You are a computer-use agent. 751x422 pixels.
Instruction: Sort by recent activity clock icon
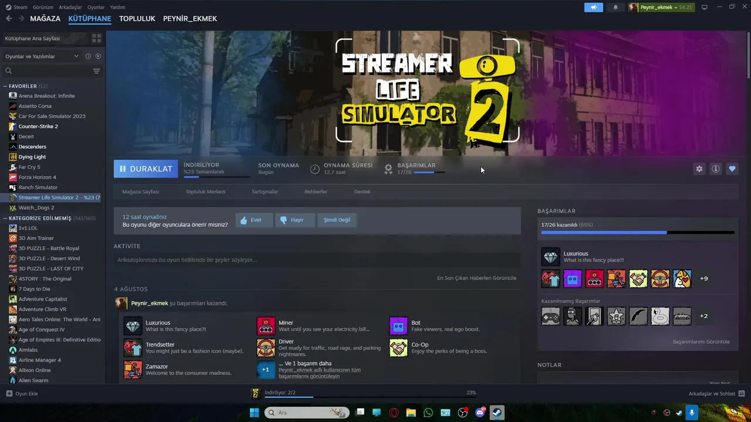tap(88, 56)
